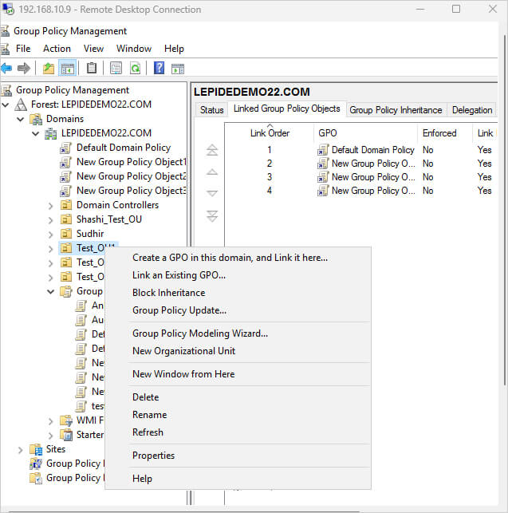Click the WMI Filters folder icon
Viewport: 508px width, 513px height.
pos(66,420)
